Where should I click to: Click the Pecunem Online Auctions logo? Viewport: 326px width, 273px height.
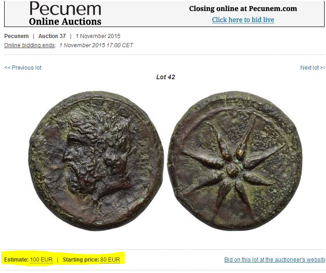click(x=65, y=14)
